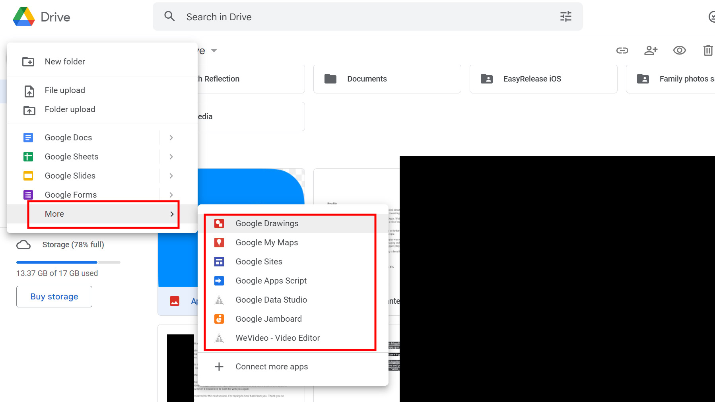Screen dimensions: 715x402
Task: Click Connect more apps option
Action: (x=272, y=367)
